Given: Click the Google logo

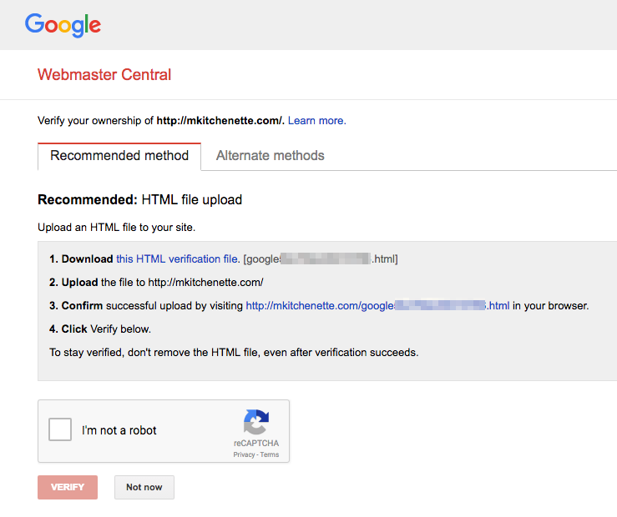Looking at the screenshot, I should click(63, 24).
